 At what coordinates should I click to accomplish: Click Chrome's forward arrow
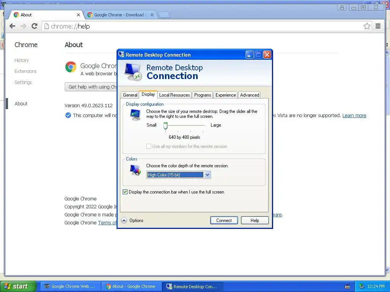(x=23, y=26)
